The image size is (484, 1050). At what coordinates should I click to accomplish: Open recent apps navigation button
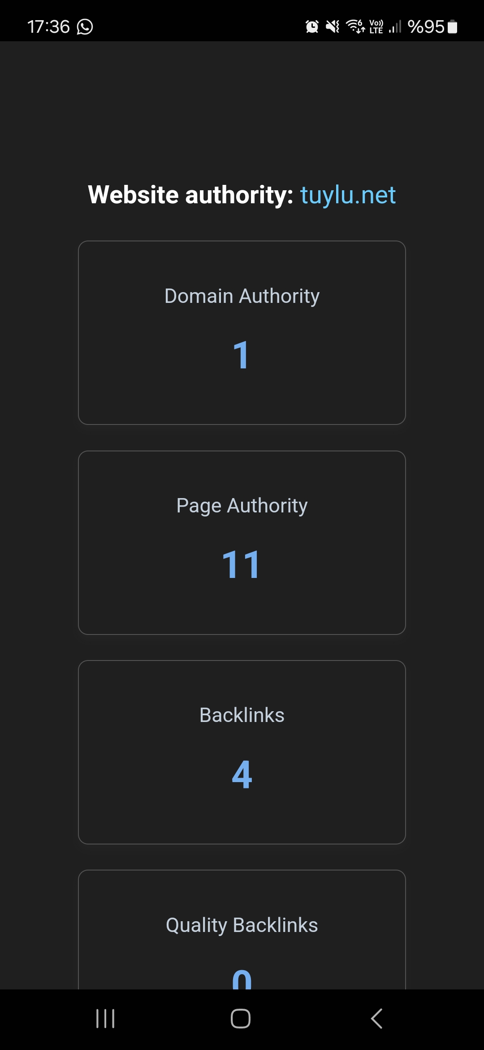tap(105, 1019)
